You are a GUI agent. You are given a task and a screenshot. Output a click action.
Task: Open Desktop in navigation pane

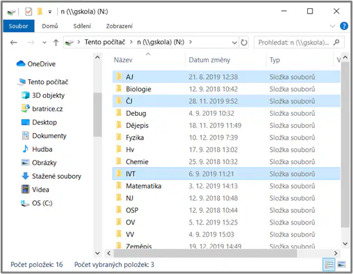39,122
